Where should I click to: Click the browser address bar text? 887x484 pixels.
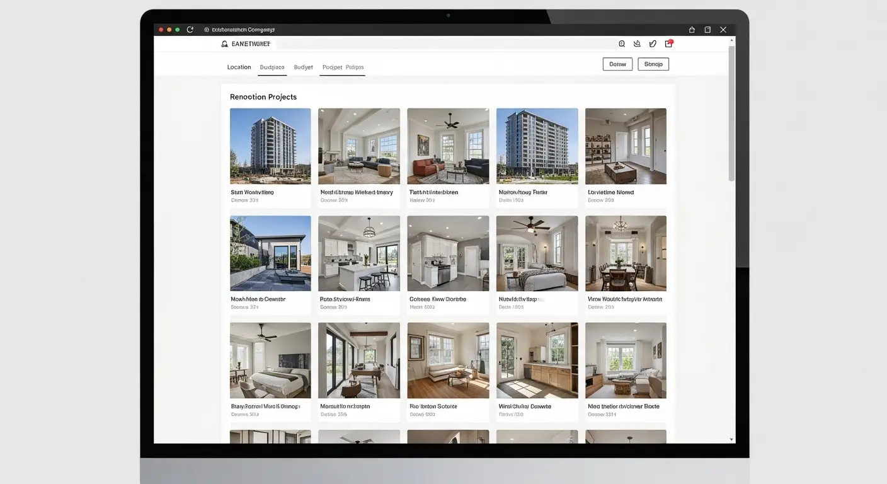pyautogui.click(x=243, y=30)
